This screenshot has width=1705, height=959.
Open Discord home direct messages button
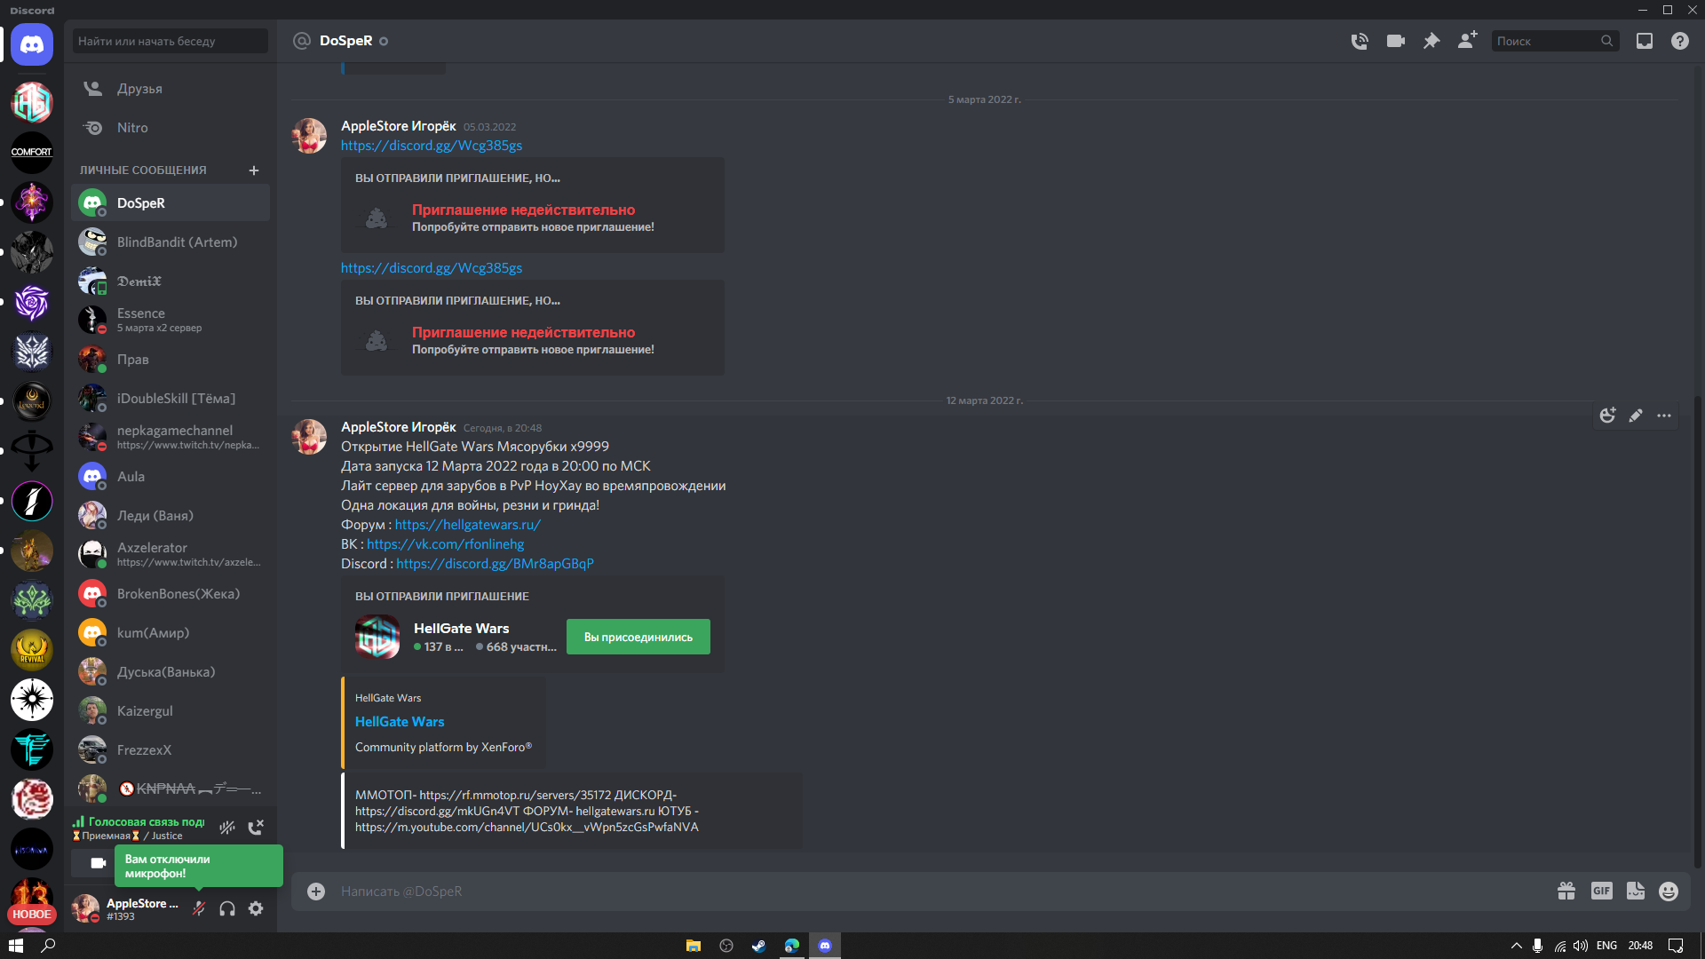point(32,44)
